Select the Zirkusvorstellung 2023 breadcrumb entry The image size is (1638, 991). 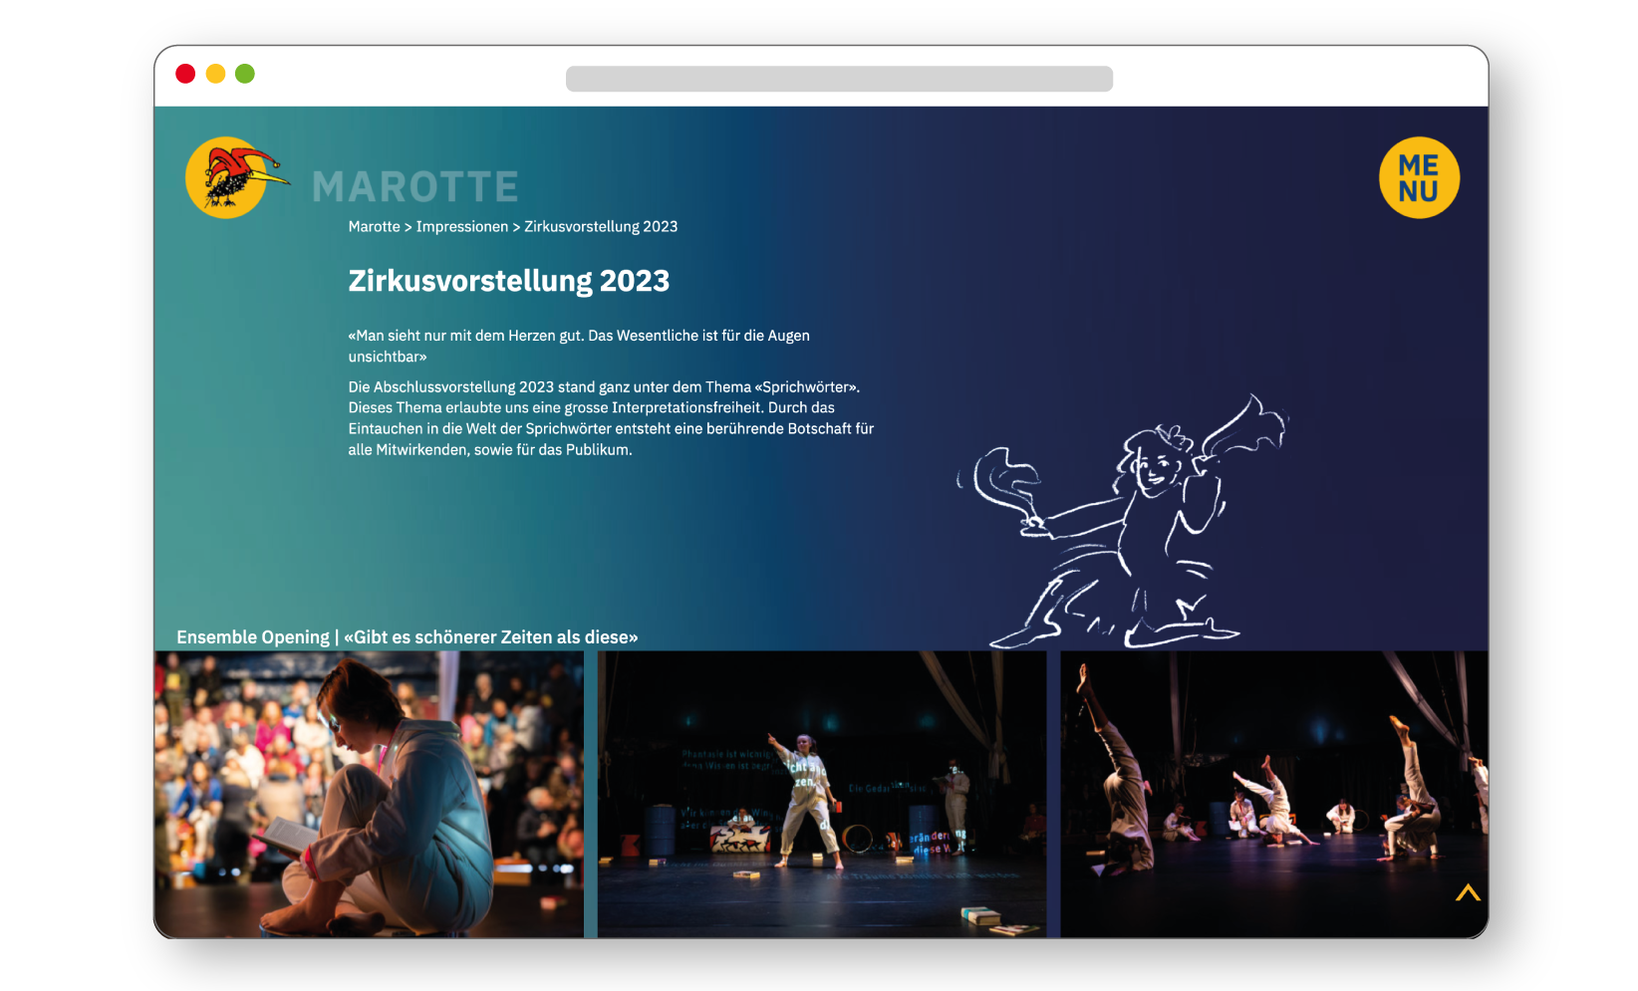pyautogui.click(x=600, y=226)
